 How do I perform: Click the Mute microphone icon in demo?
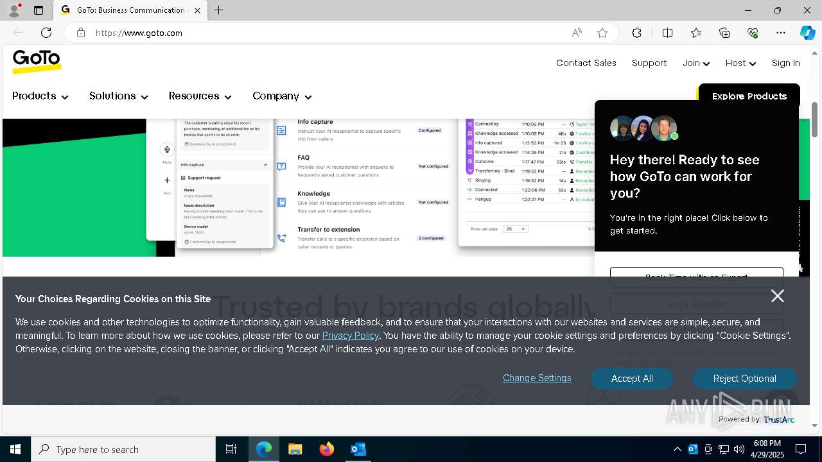point(167,150)
